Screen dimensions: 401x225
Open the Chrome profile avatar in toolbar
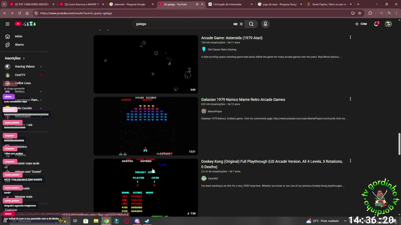point(389,13)
